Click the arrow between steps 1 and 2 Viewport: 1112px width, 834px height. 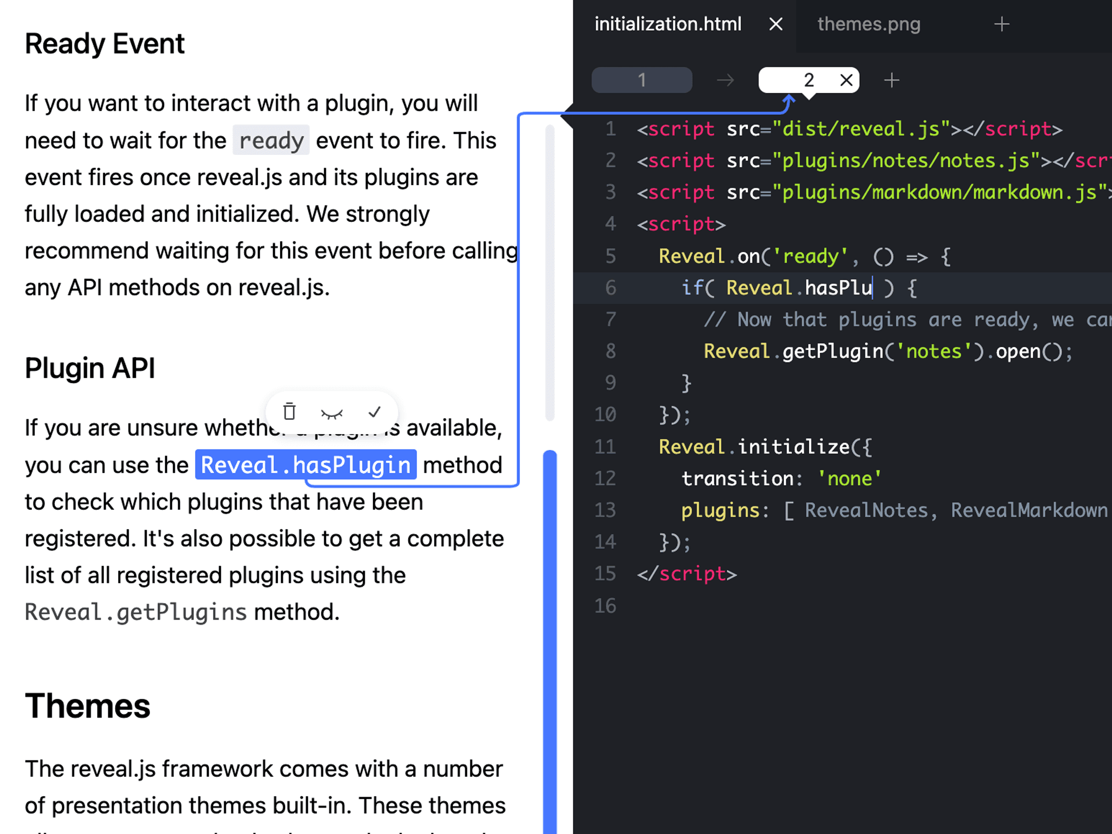725,80
